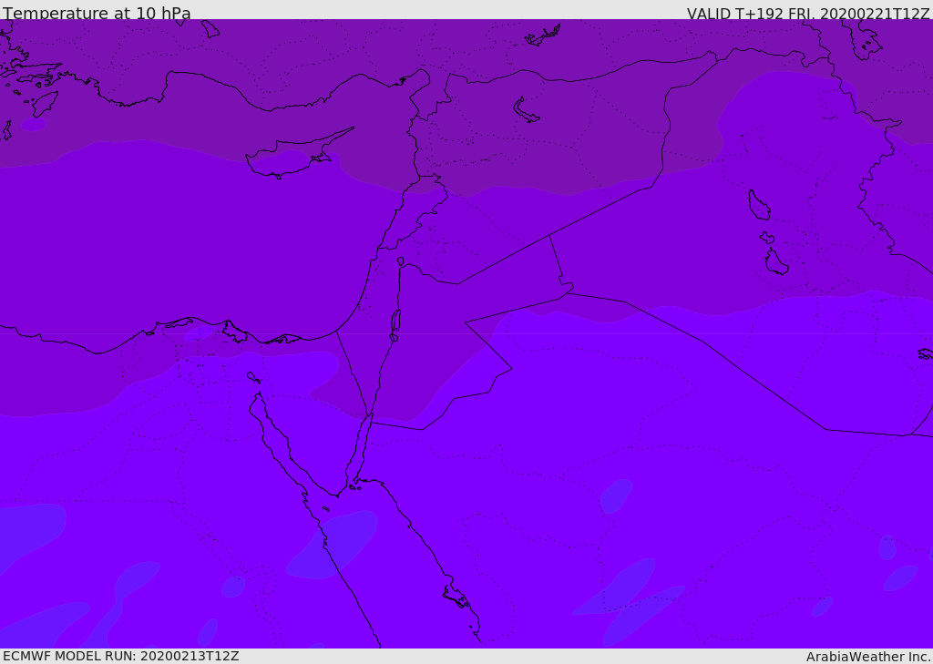933x664 pixels.
Task: Click the ECMWF MODEL RUN timestamp text
Action: coord(121,656)
